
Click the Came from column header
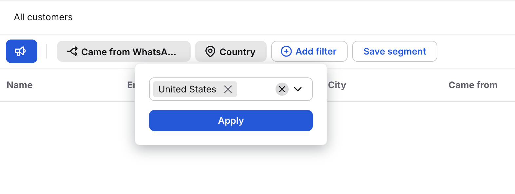coord(473,85)
